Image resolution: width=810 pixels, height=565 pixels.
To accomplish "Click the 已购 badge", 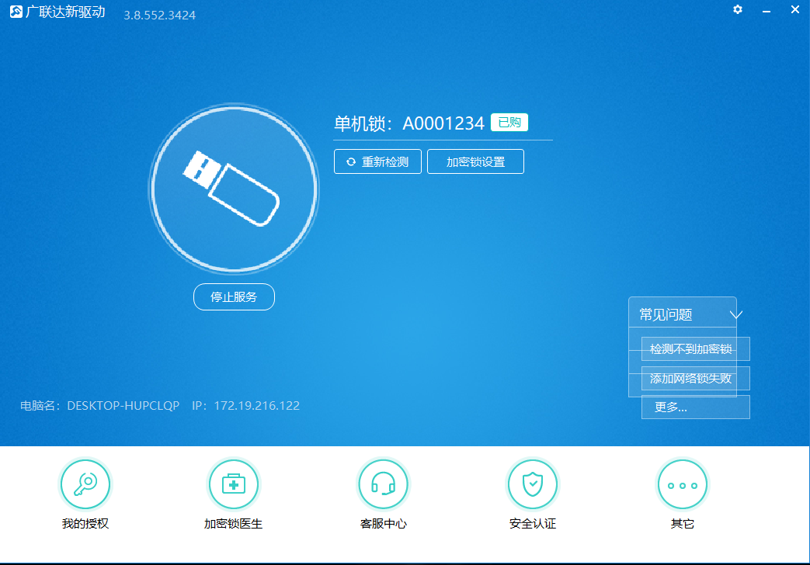I will pyautogui.click(x=509, y=123).
